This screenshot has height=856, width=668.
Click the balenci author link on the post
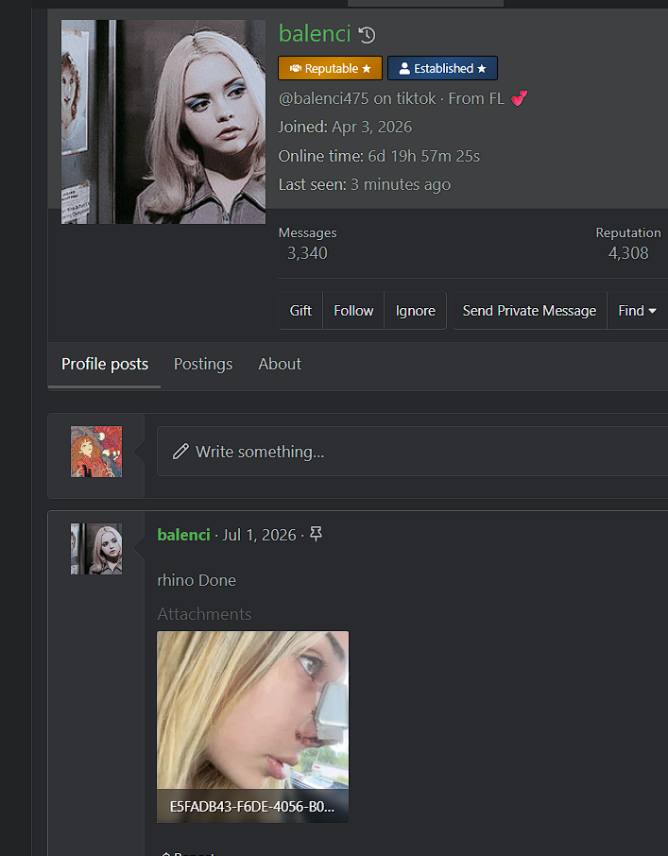coord(183,535)
